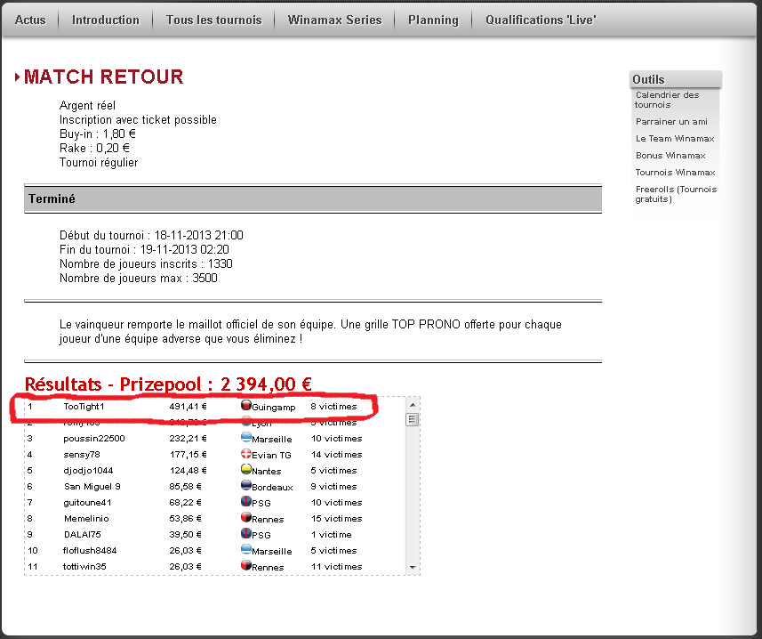Click Rennes badge in tottiwin35 row
Image resolution: width=762 pixels, height=639 pixels.
tap(246, 565)
